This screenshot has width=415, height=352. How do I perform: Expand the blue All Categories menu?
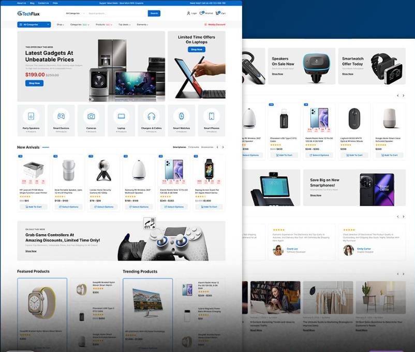tap(34, 25)
